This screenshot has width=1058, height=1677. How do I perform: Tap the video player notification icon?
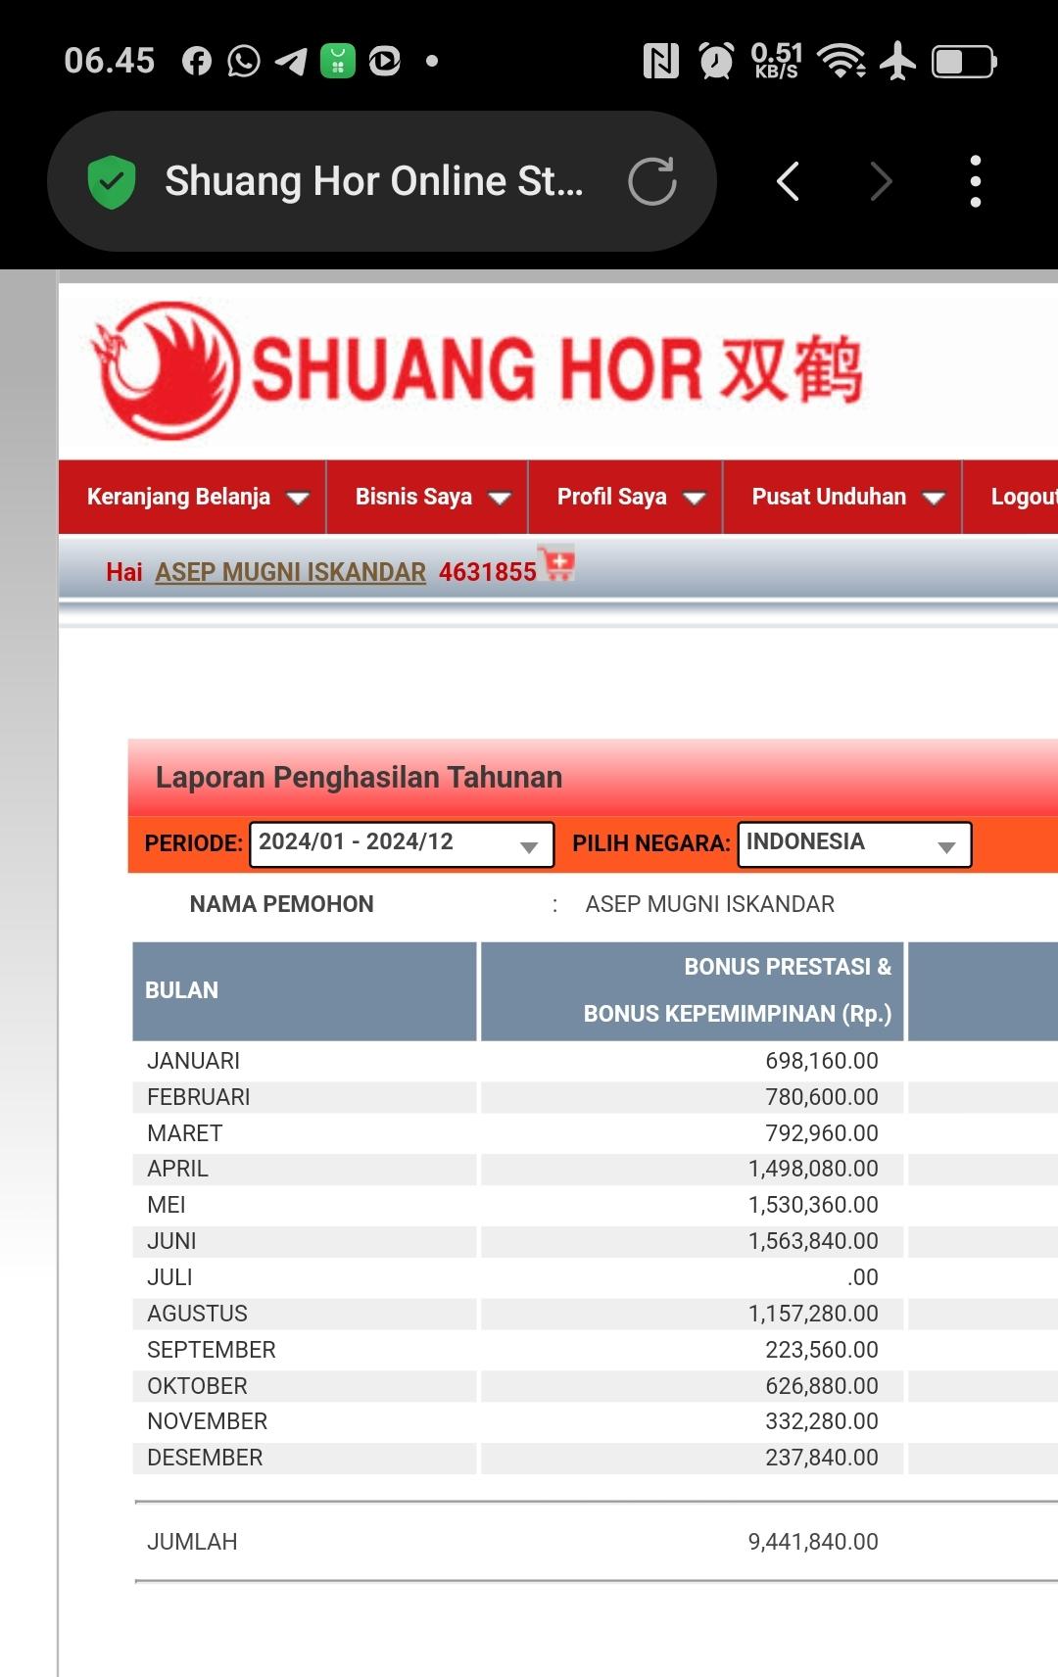tap(384, 62)
